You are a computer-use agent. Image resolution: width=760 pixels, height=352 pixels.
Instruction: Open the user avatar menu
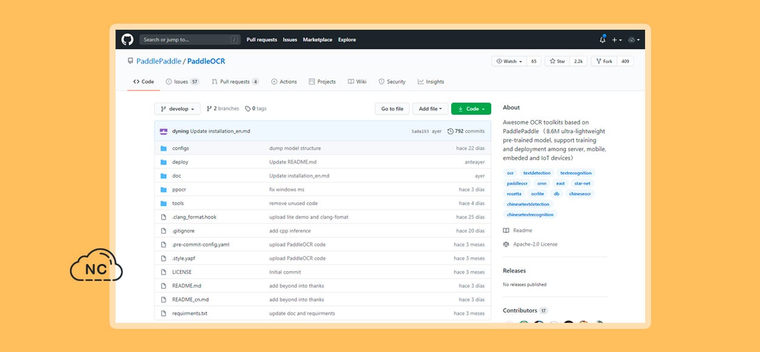(x=634, y=39)
